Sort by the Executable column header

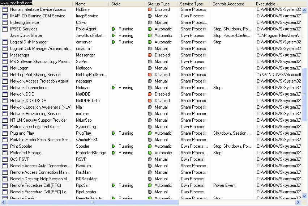pos(278,4)
